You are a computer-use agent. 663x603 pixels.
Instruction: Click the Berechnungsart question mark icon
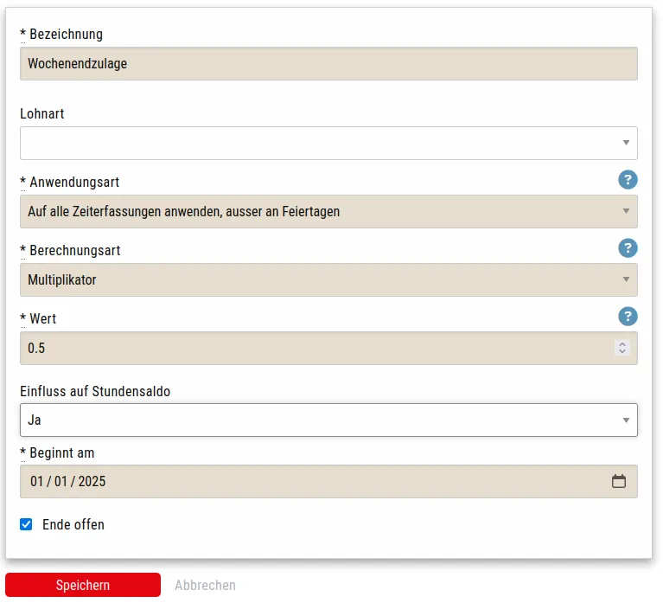(x=628, y=248)
